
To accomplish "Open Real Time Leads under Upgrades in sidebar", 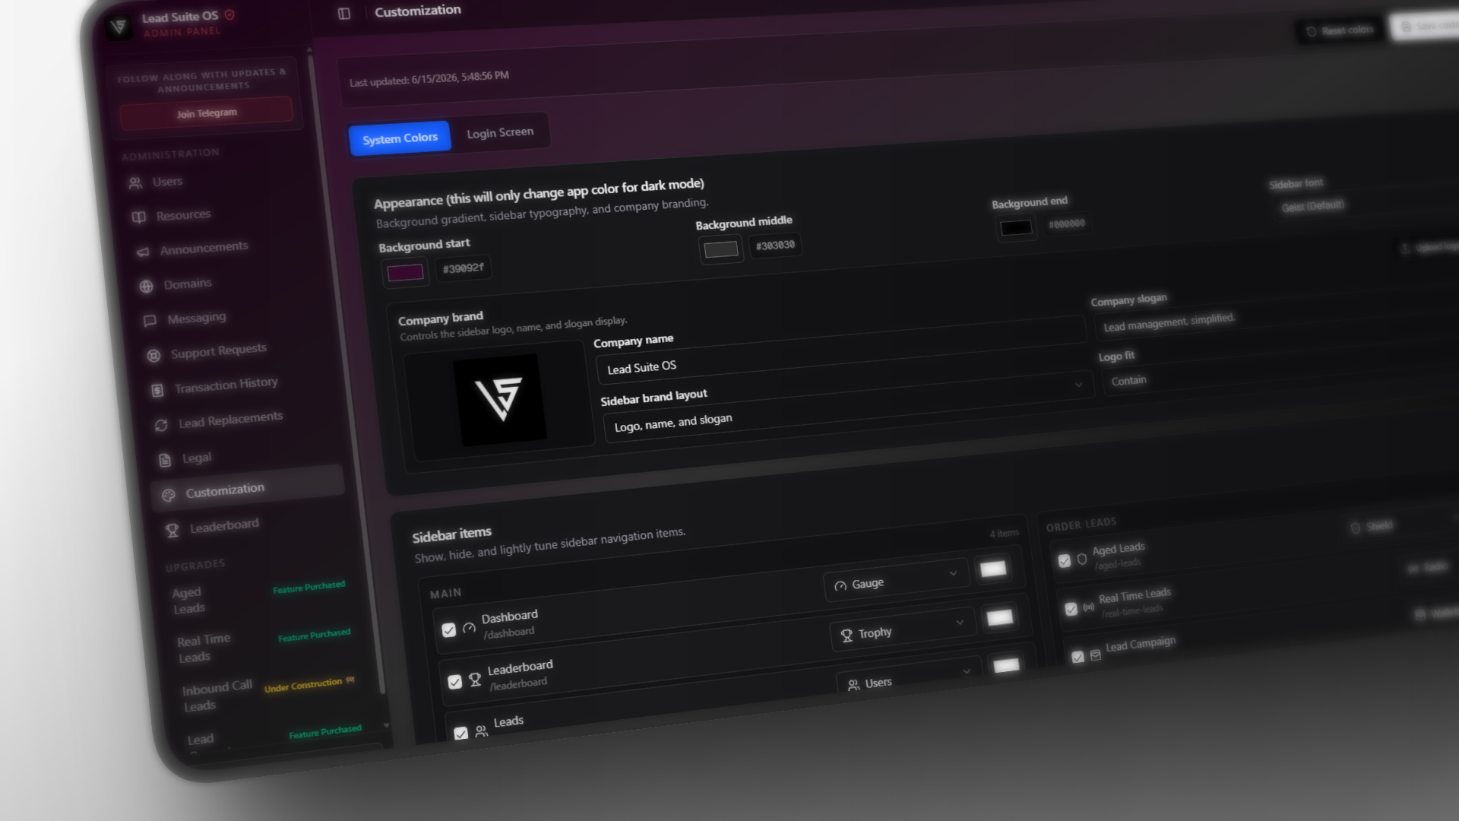I will tap(204, 648).
